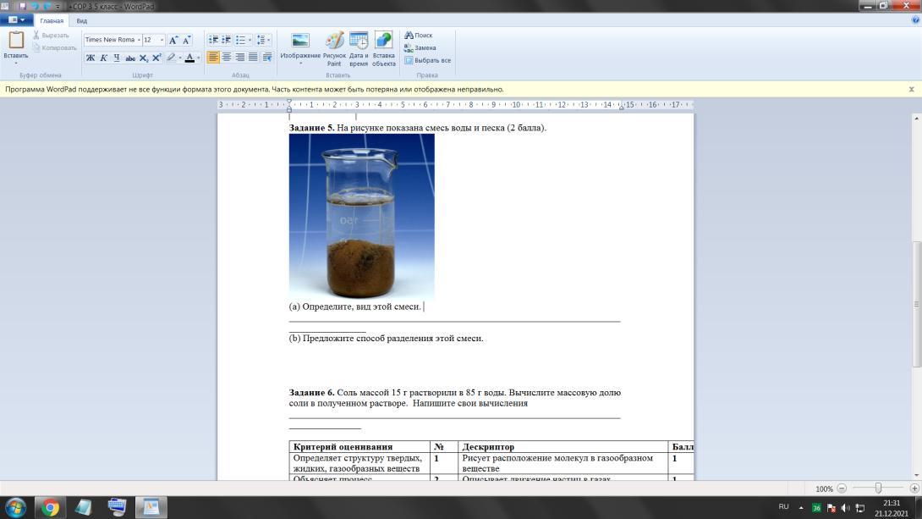Viewport: 922px width, 519px height.
Task: Open the font color dropdown arrow
Action: (199, 58)
